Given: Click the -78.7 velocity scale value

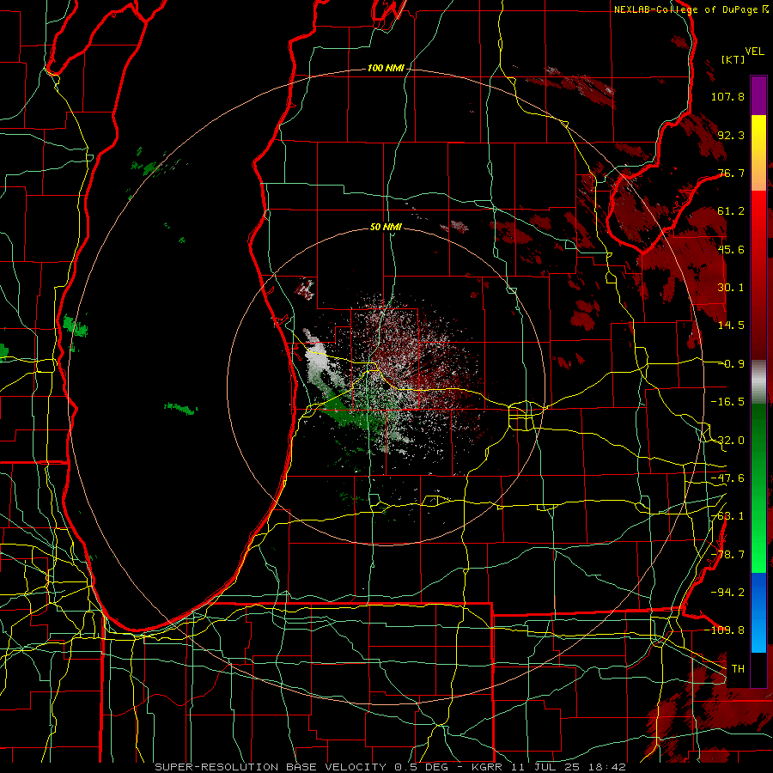Looking at the screenshot, I should (727, 555).
